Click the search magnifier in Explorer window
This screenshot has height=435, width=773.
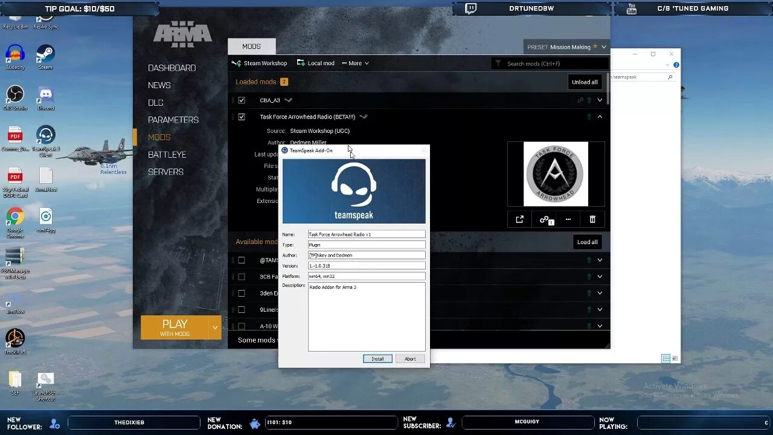(670, 77)
